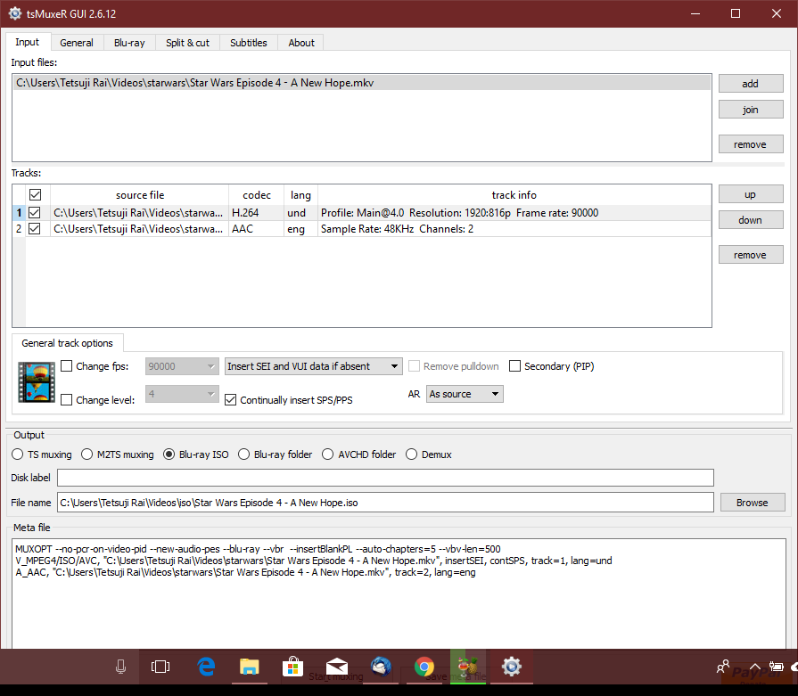Screen dimensions: 798x696
Task: Open the Split & cut tab
Action: 188,43
